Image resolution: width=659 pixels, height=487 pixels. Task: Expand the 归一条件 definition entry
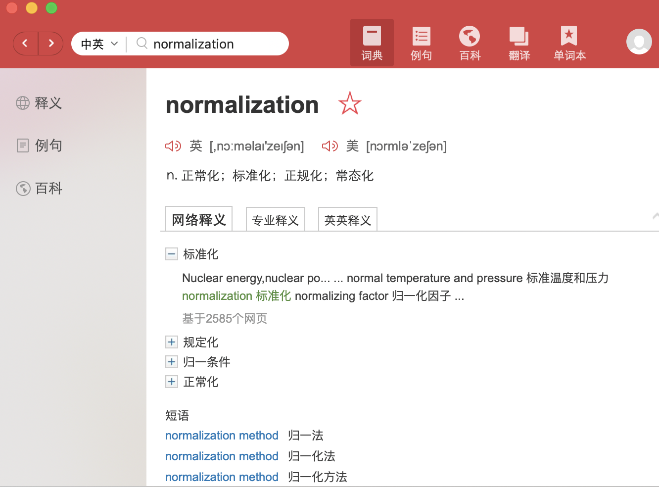click(172, 362)
